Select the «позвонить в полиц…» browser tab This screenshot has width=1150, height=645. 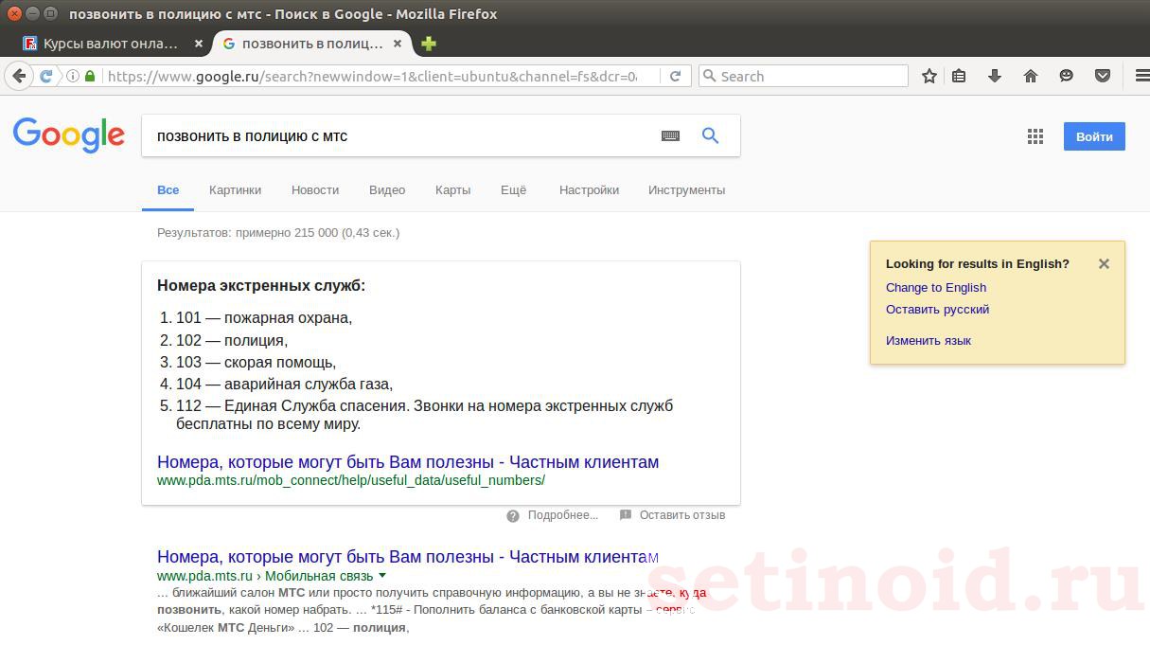point(312,44)
